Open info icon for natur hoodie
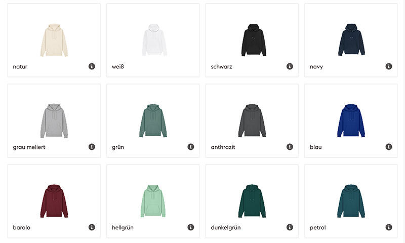 pos(92,66)
